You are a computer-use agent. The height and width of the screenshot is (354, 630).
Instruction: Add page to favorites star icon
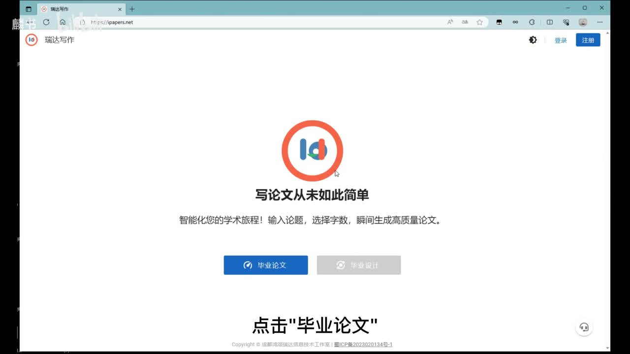pos(479,22)
